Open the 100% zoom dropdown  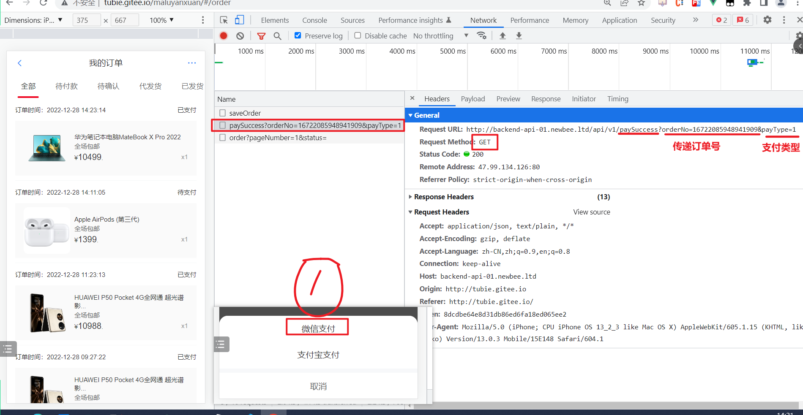click(162, 20)
